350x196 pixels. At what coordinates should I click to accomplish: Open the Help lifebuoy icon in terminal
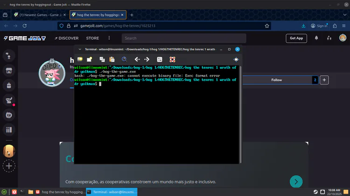(172, 59)
